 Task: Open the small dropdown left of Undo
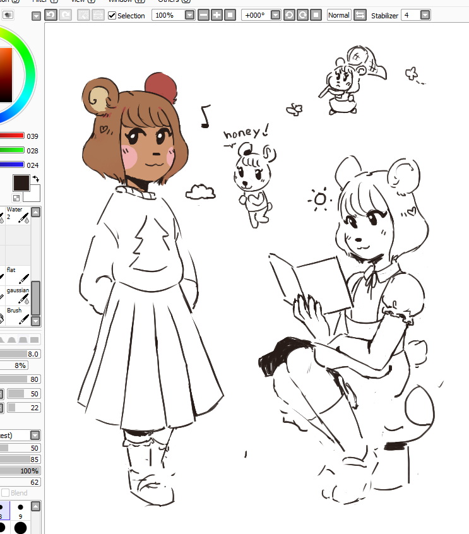36,16
